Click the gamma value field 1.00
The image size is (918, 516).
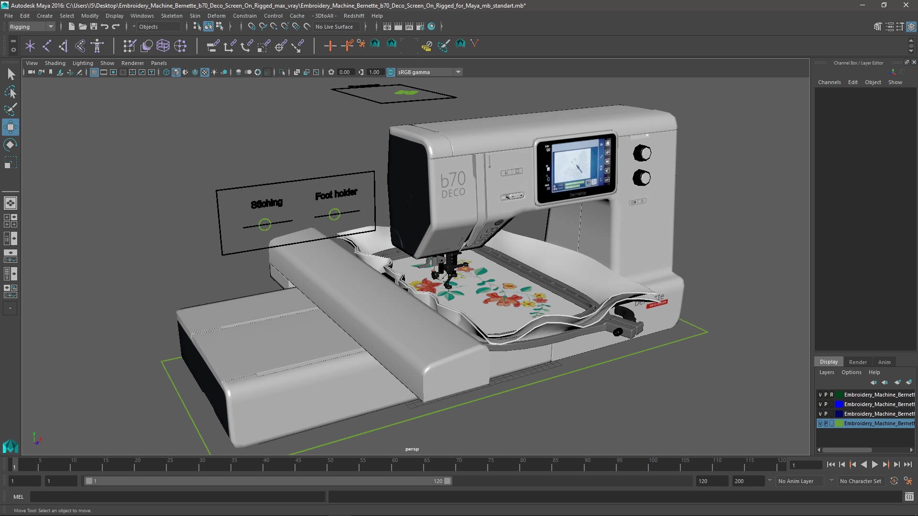(374, 72)
